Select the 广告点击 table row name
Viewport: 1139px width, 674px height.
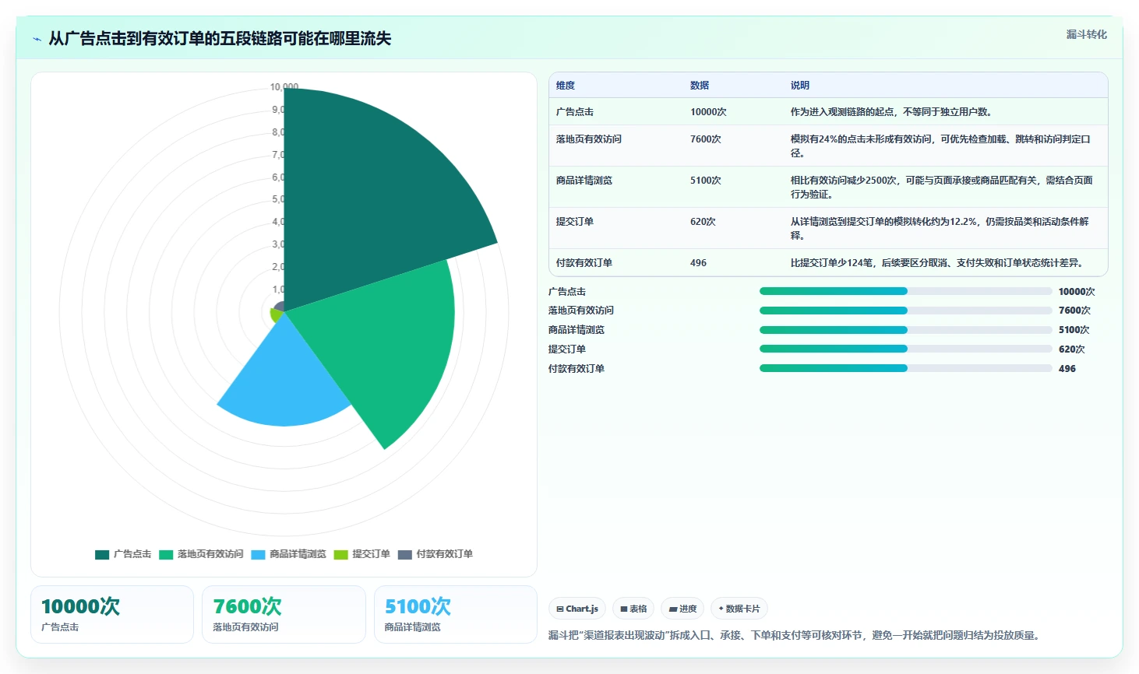click(x=575, y=112)
